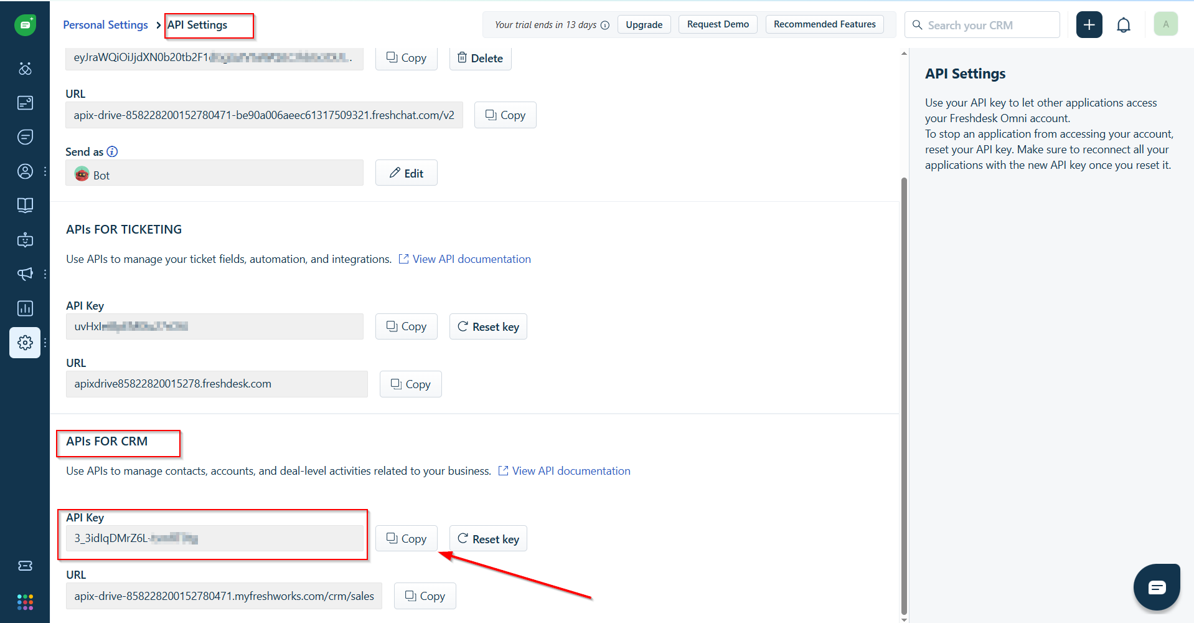Open the user avatar profile menu
The height and width of the screenshot is (623, 1194).
(x=1165, y=24)
